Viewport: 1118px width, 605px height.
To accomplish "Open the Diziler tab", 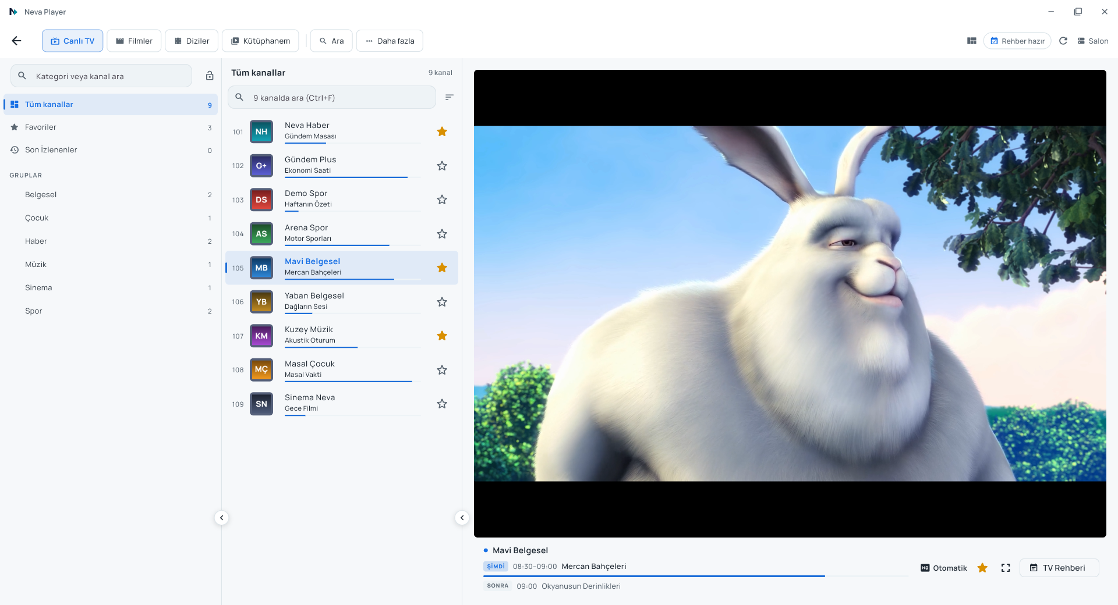I will (192, 41).
